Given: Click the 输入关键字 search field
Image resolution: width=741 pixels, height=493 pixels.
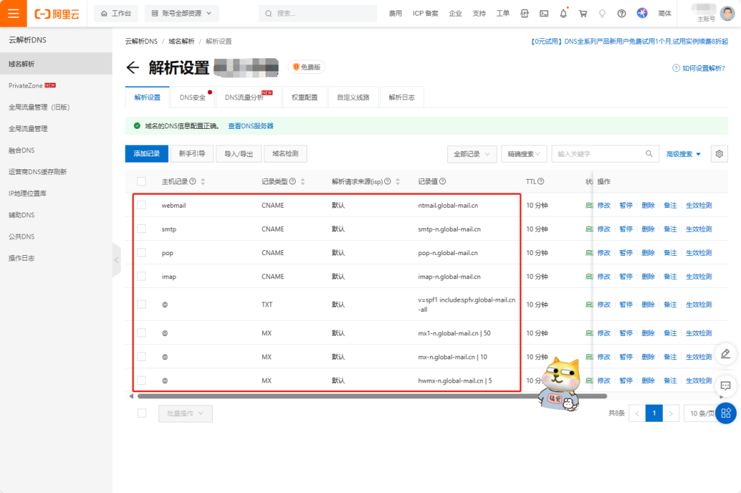Looking at the screenshot, I should click(x=598, y=154).
